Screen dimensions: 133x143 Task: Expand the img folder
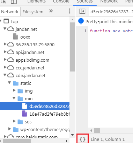(14, 90)
